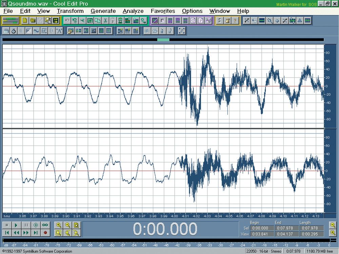Open the Transform menu
The height and width of the screenshot is (254, 339).
click(x=70, y=11)
